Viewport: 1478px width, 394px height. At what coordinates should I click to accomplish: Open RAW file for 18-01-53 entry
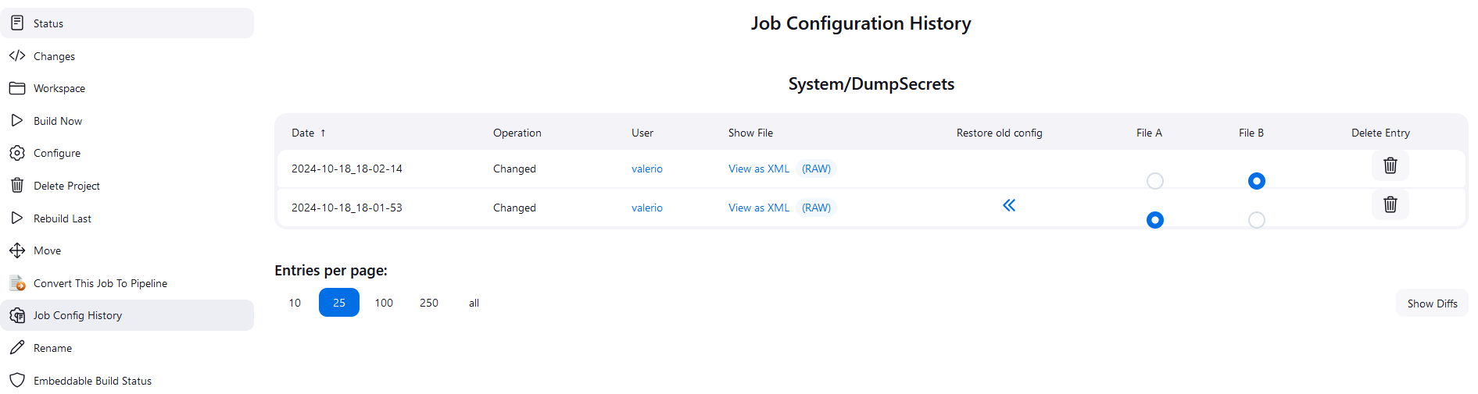pos(817,208)
